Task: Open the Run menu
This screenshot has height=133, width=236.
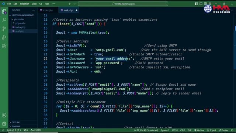Action: pos(47,4)
